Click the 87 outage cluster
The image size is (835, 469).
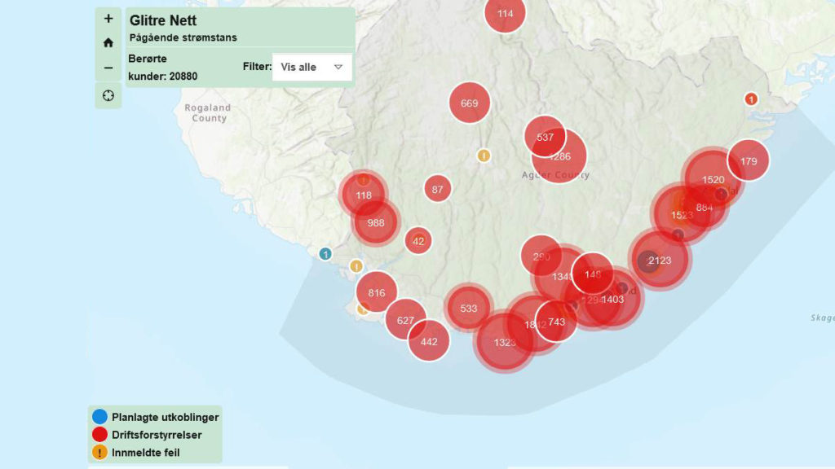coord(438,189)
